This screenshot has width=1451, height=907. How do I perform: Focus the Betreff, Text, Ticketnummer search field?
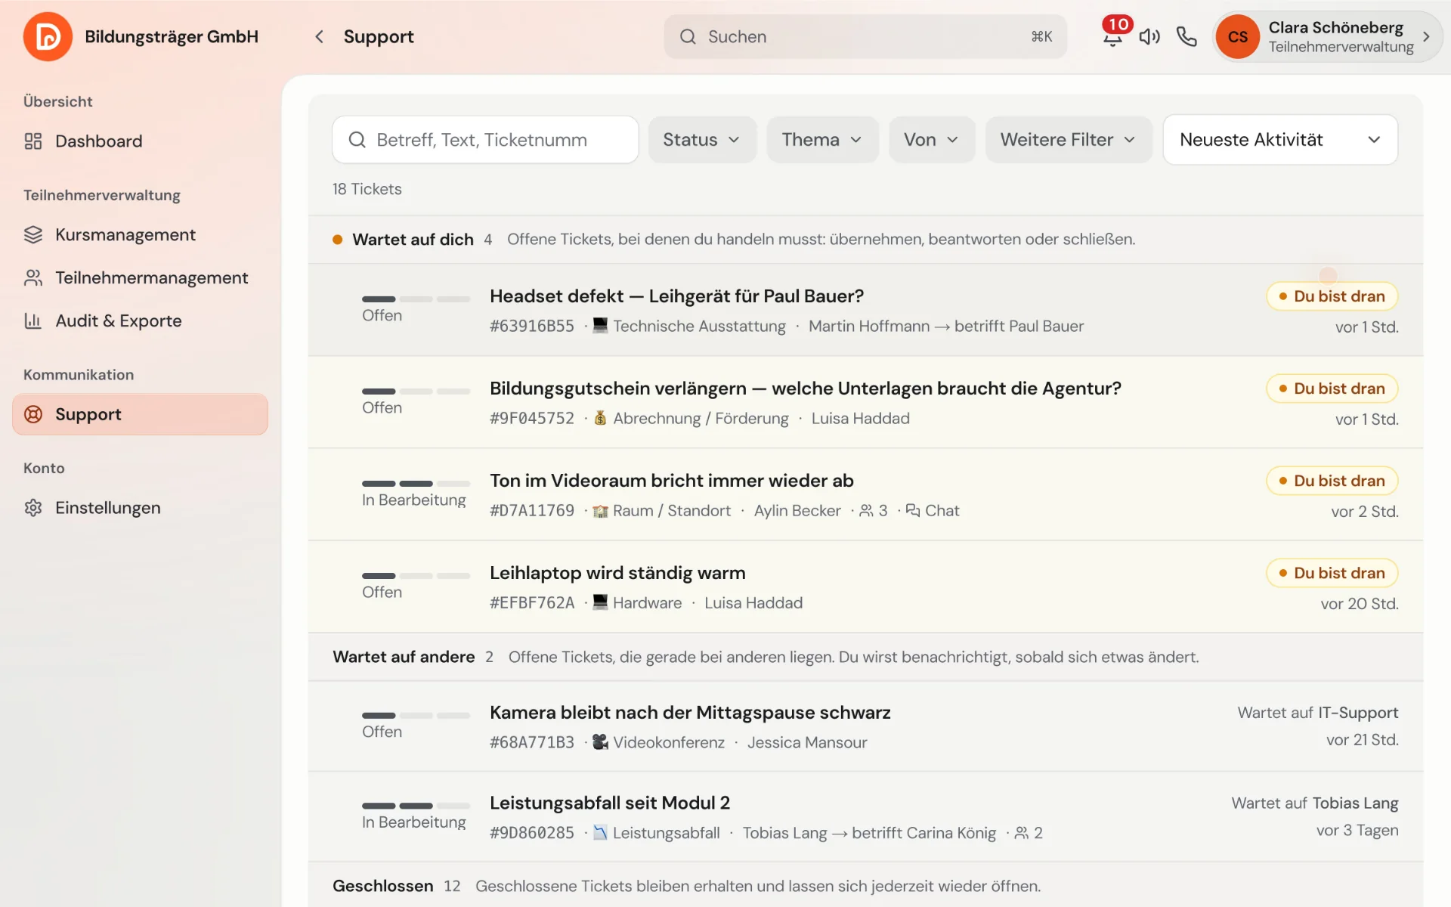click(485, 140)
